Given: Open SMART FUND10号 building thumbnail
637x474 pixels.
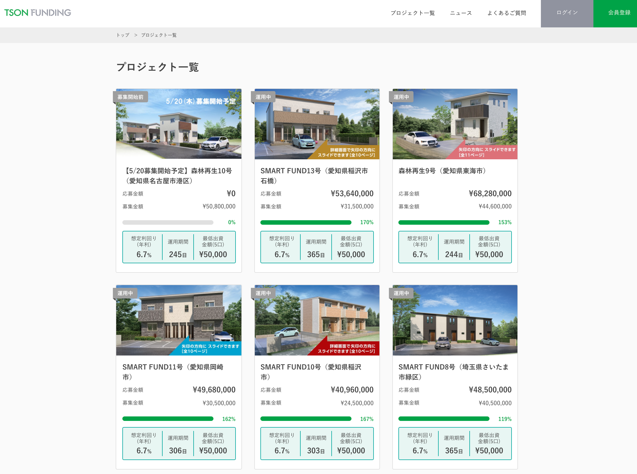Looking at the screenshot, I should coord(317,320).
